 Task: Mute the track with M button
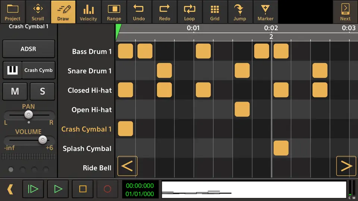(x=15, y=92)
